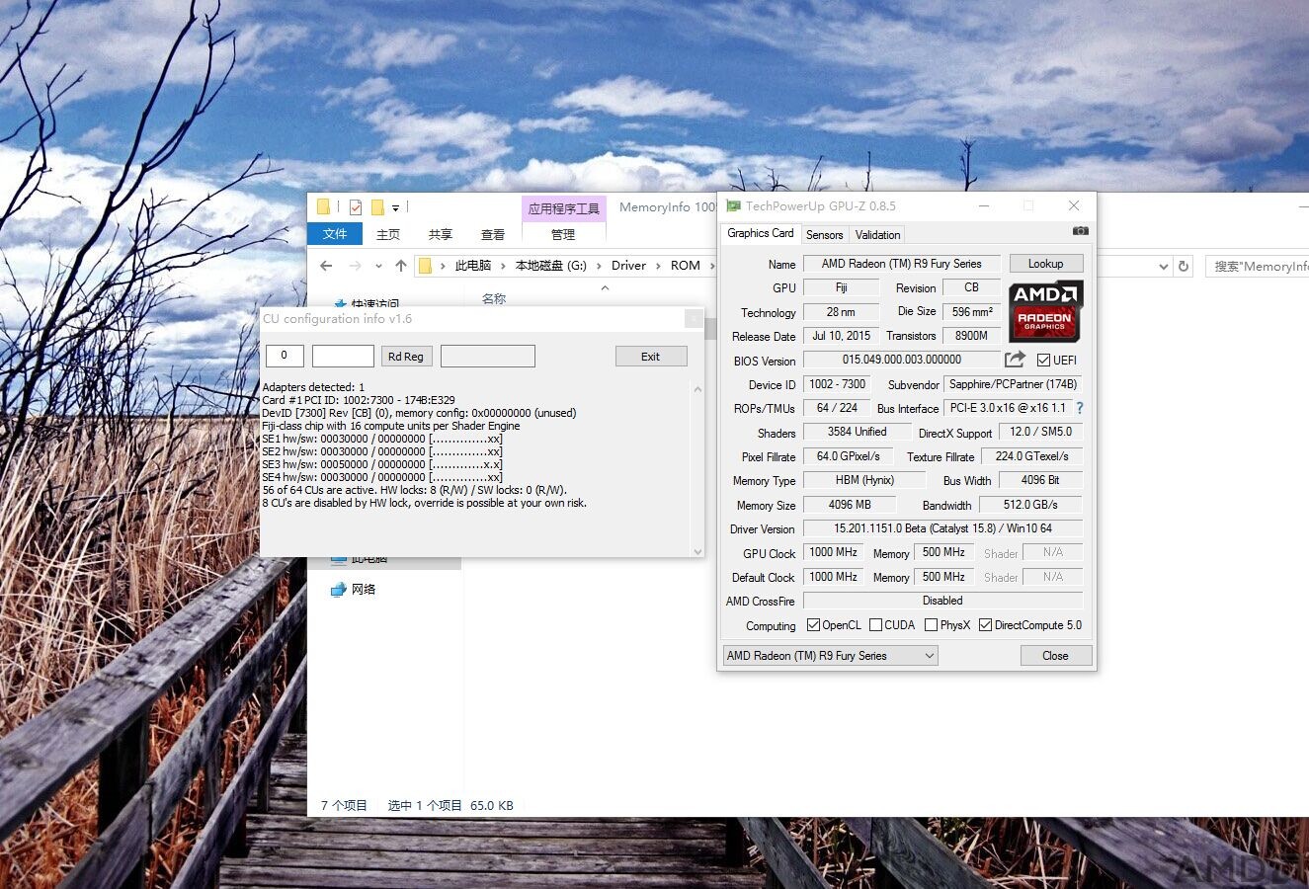Toggle the OpenCL checkbox
The image size is (1309, 889).
pos(813,625)
